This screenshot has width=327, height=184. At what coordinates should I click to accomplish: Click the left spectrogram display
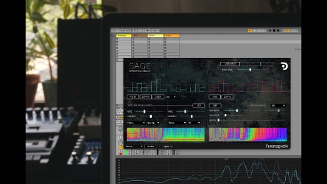coord(166,135)
